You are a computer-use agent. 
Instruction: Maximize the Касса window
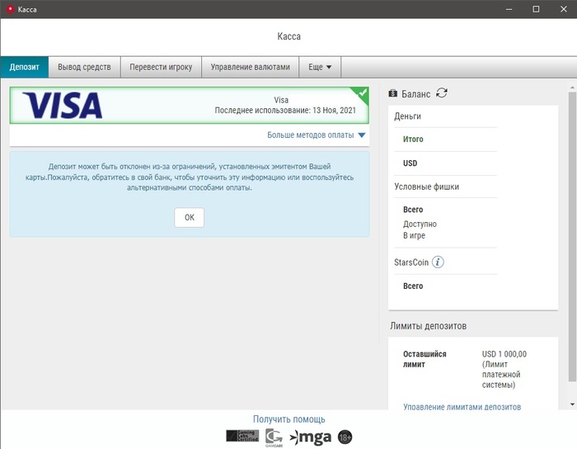point(536,9)
